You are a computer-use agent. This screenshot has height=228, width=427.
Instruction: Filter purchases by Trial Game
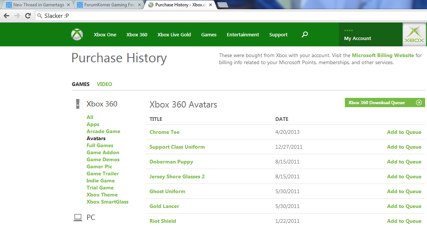pyautogui.click(x=100, y=188)
